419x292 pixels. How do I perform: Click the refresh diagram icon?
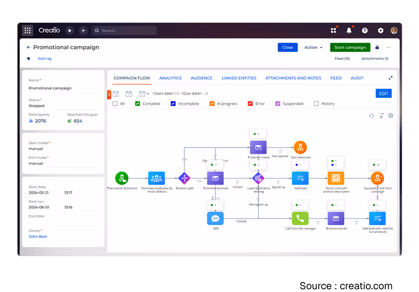371,116
